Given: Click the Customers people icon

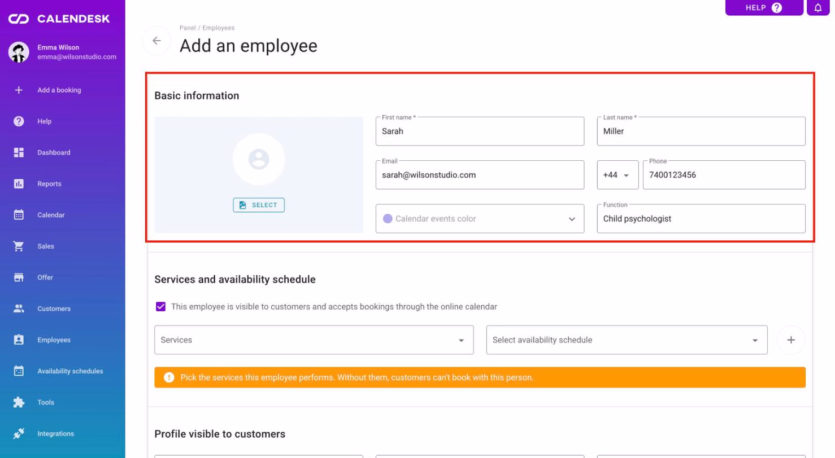Looking at the screenshot, I should pos(19,309).
